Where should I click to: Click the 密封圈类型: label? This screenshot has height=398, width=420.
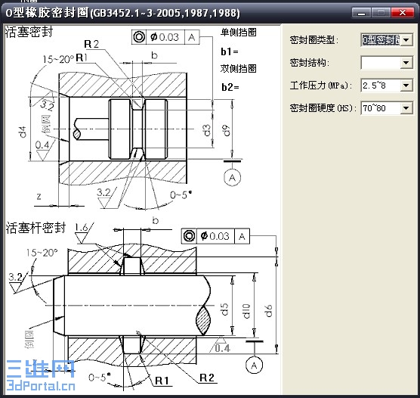[314, 40]
